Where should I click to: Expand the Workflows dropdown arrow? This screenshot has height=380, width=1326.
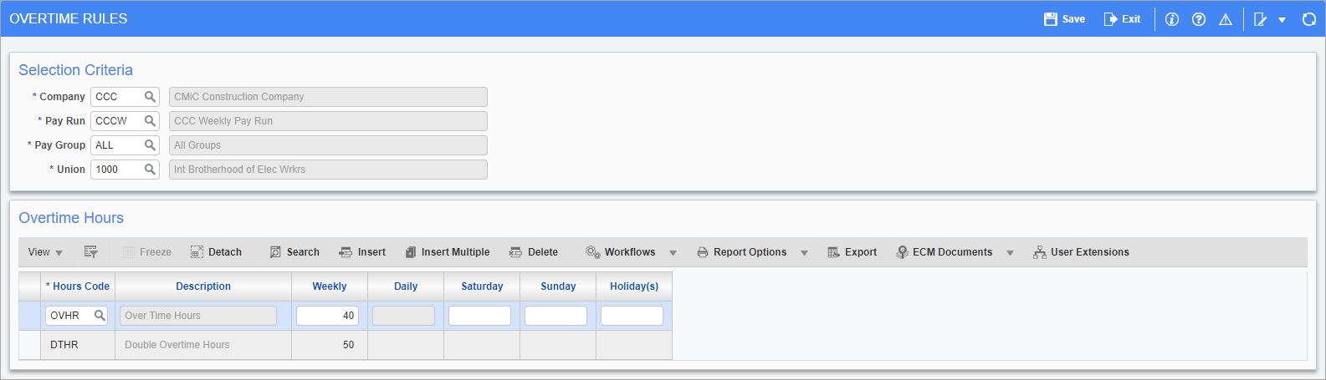[x=673, y=253]
